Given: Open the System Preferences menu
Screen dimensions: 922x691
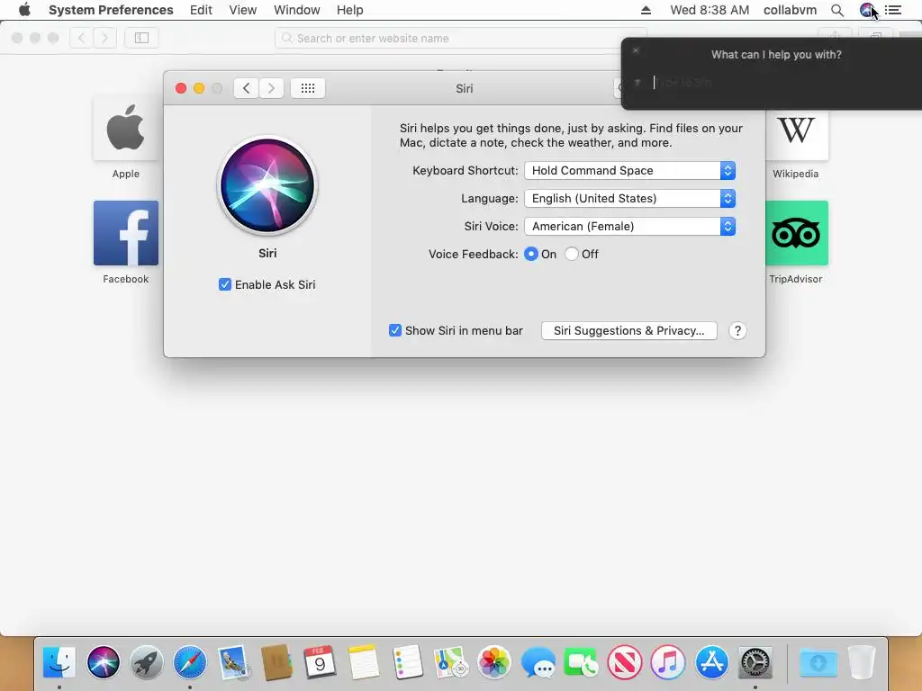Looking at the screenshot, I should (111, 10).
